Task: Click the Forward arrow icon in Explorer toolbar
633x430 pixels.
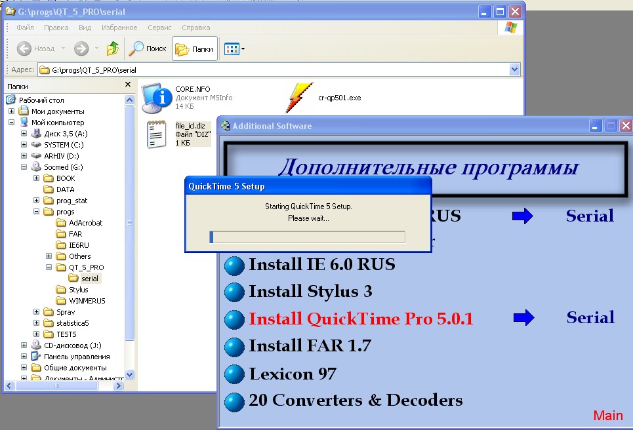Action: tap(81, 49)
